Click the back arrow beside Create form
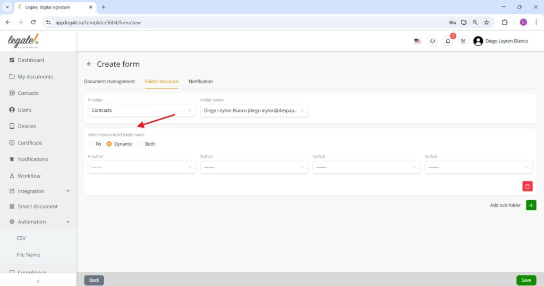 coord(89,64)
